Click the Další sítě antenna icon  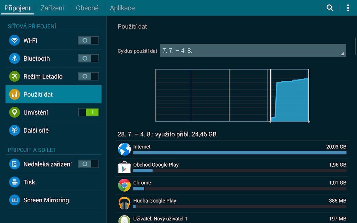[14, 130]
